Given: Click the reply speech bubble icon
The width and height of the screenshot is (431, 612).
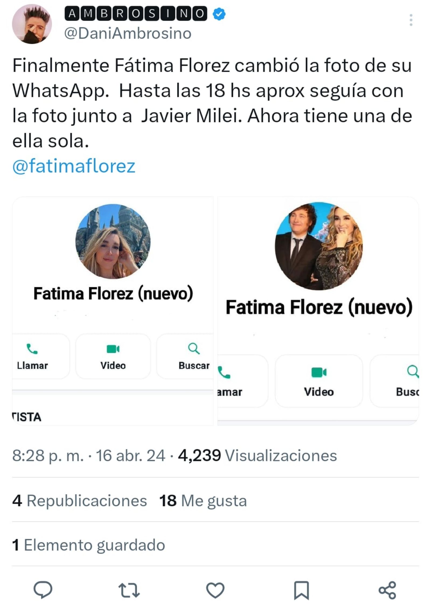Looking at the screenshot, I should click(x=43, y=590).
